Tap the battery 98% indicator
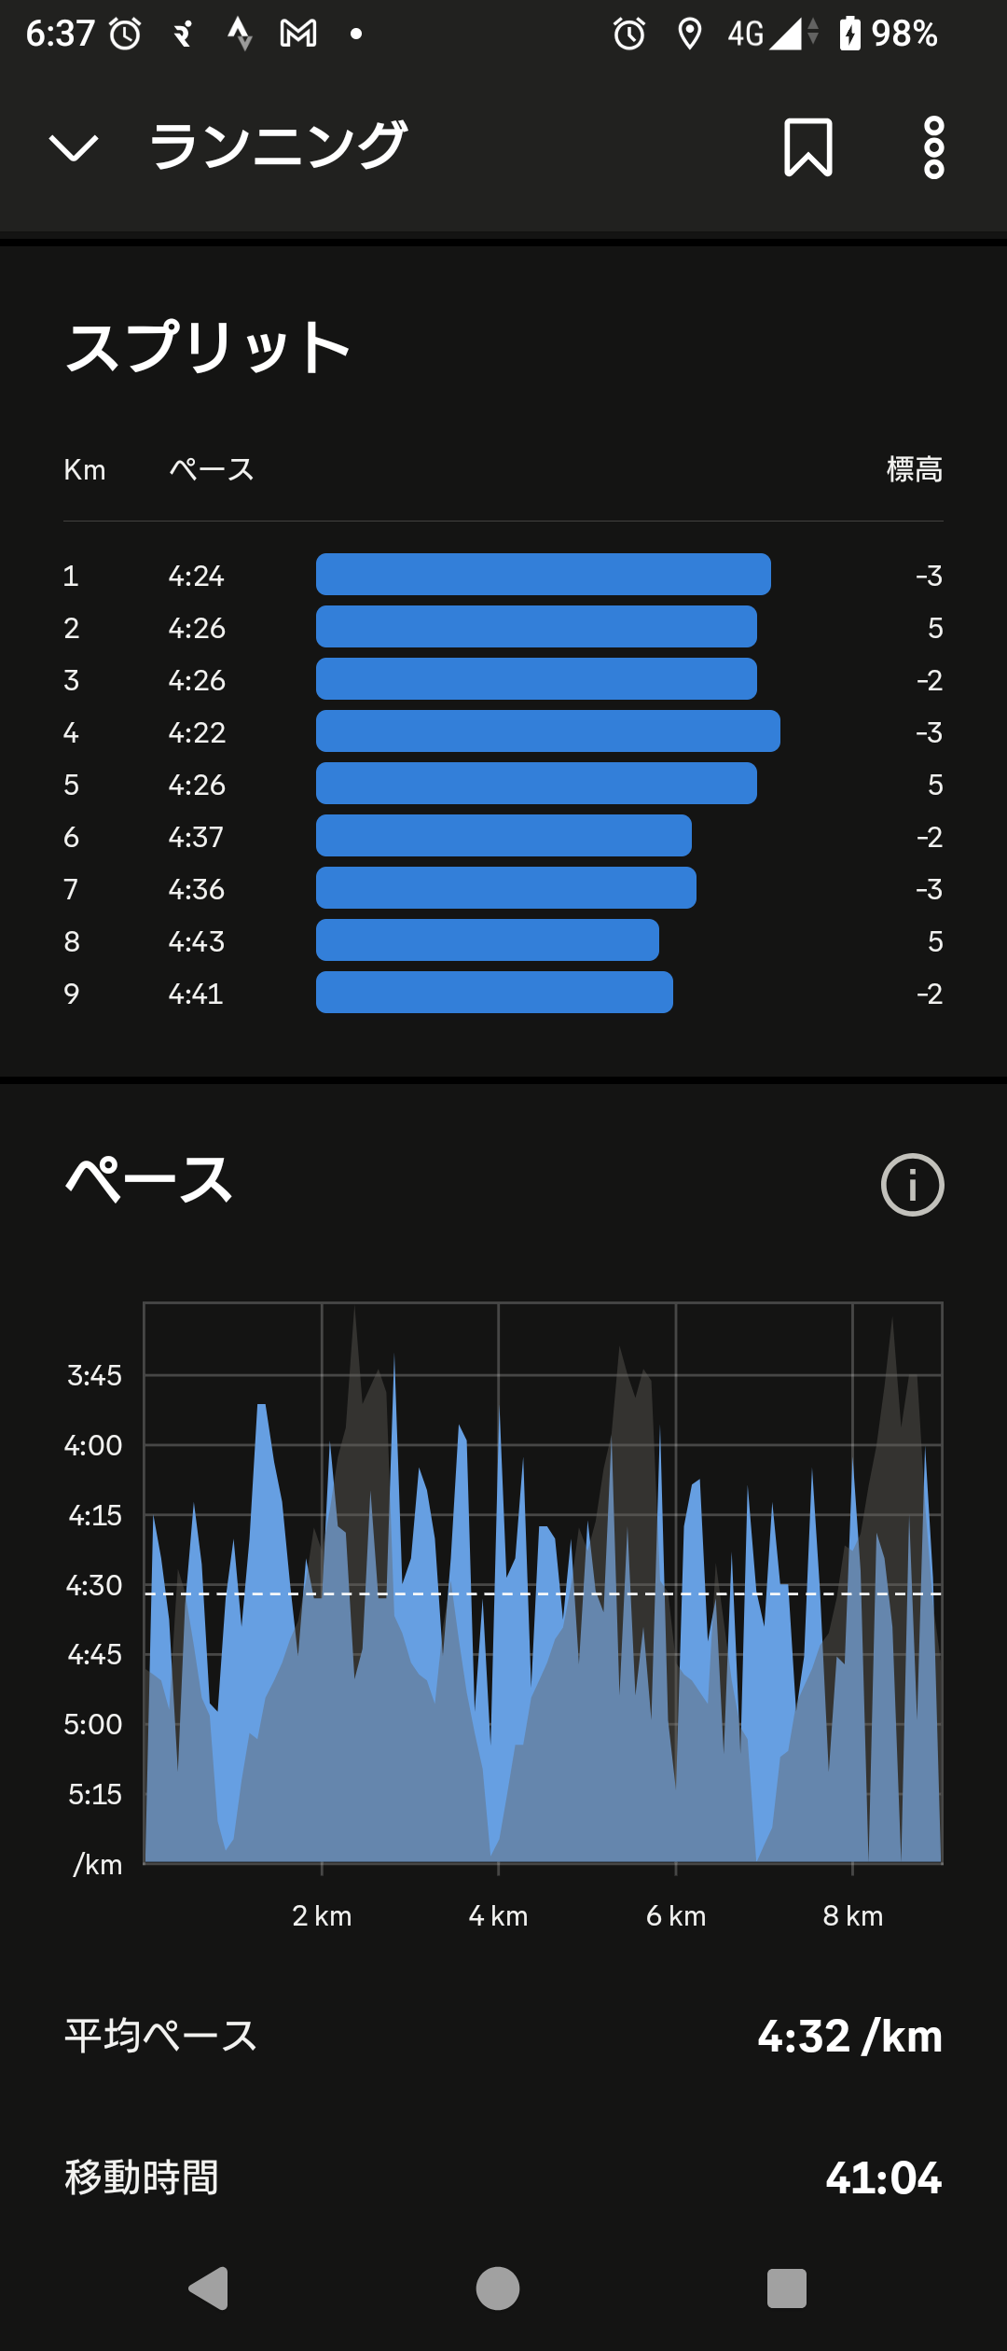 (888, 35)
